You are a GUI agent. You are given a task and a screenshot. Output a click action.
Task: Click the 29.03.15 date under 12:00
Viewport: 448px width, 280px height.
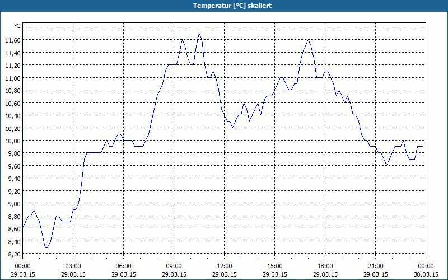click(225, 274)
